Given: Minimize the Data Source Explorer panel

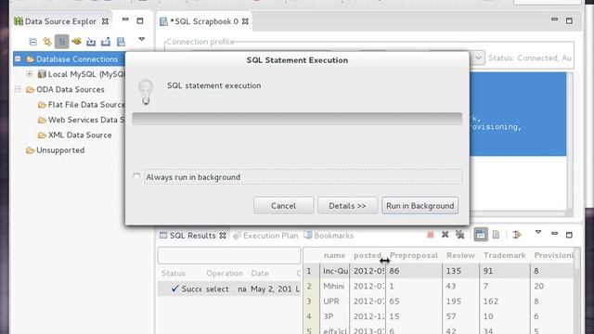Looking at the screenshot, I should tap(125, 19).
